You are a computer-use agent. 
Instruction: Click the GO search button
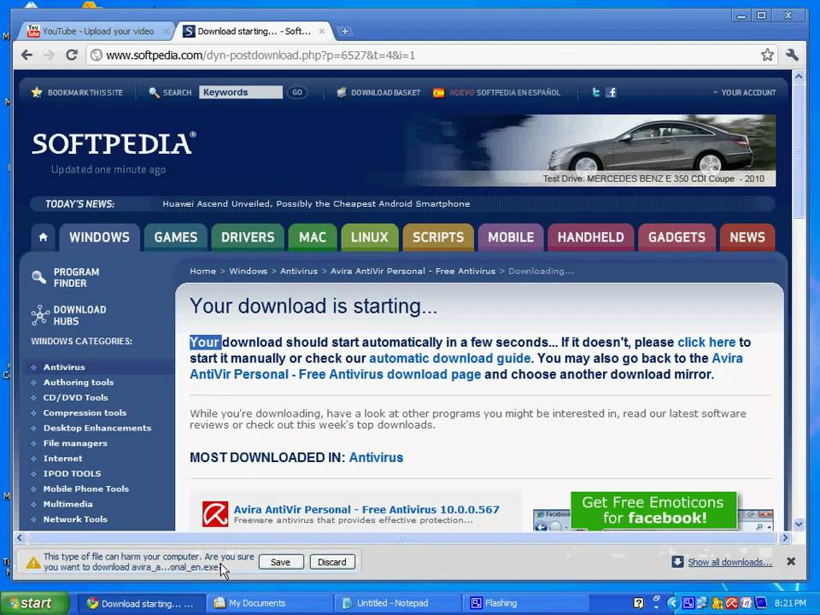297,92
